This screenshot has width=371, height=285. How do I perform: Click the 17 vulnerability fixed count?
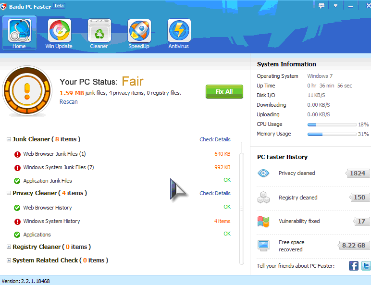pyautogui.click(x=361, y=222)
